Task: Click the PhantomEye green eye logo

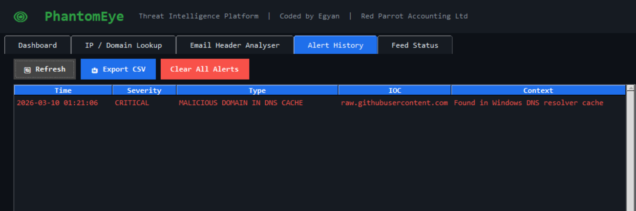Action: click(x=21, y=17)
